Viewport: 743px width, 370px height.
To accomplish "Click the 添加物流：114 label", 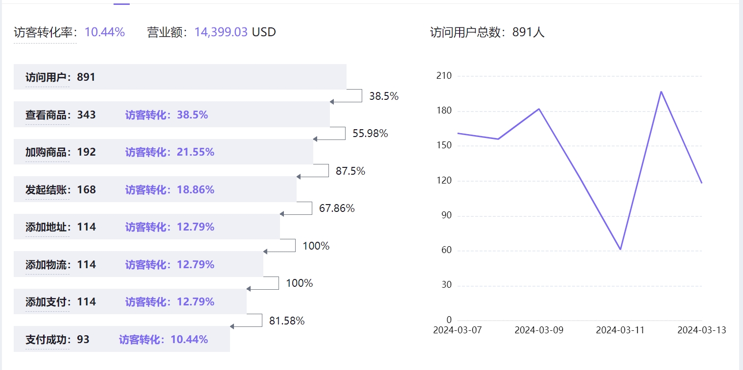I will (x=61, y=265).
